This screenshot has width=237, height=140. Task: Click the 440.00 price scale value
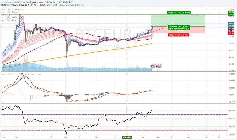[231, 57]
